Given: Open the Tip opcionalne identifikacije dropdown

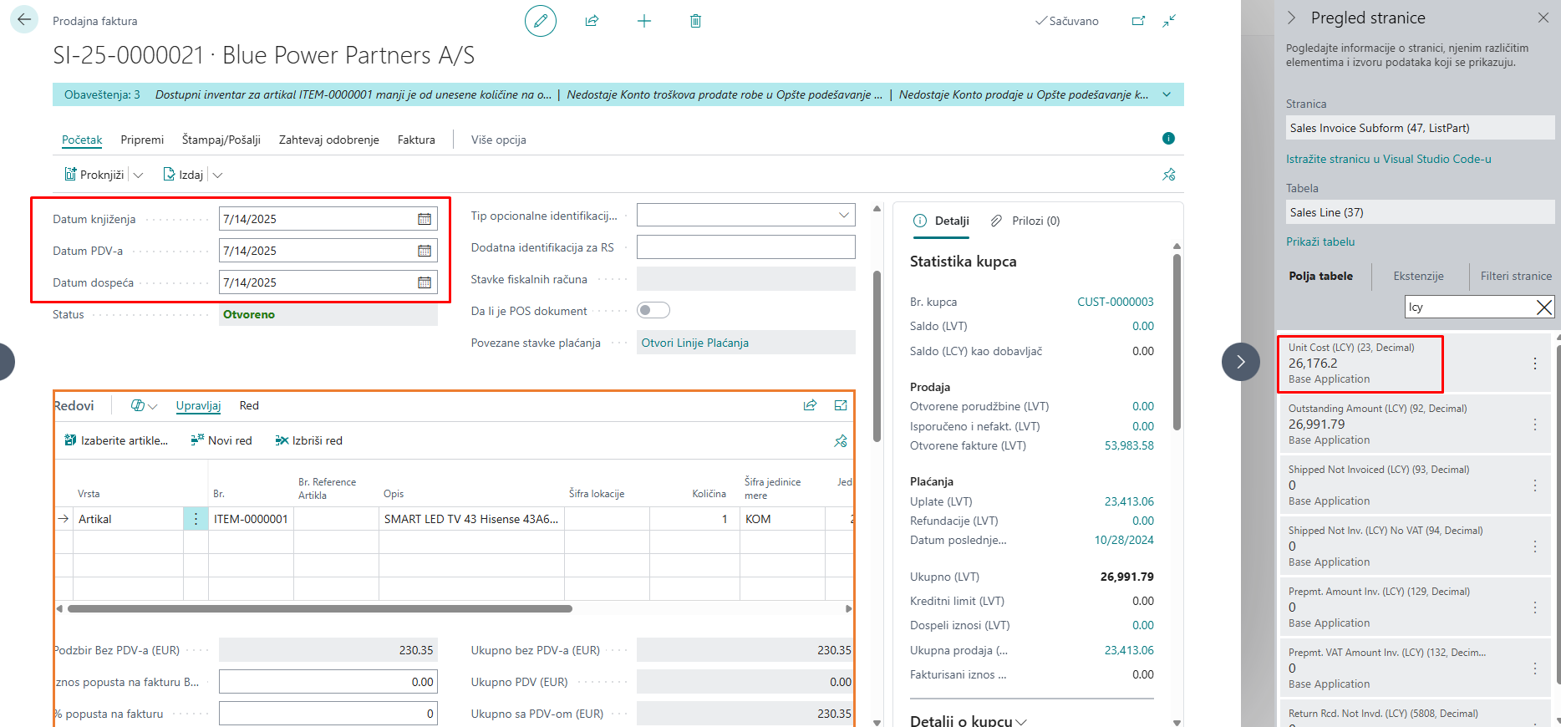Looking at the screenshot, I should coord(843,216).
